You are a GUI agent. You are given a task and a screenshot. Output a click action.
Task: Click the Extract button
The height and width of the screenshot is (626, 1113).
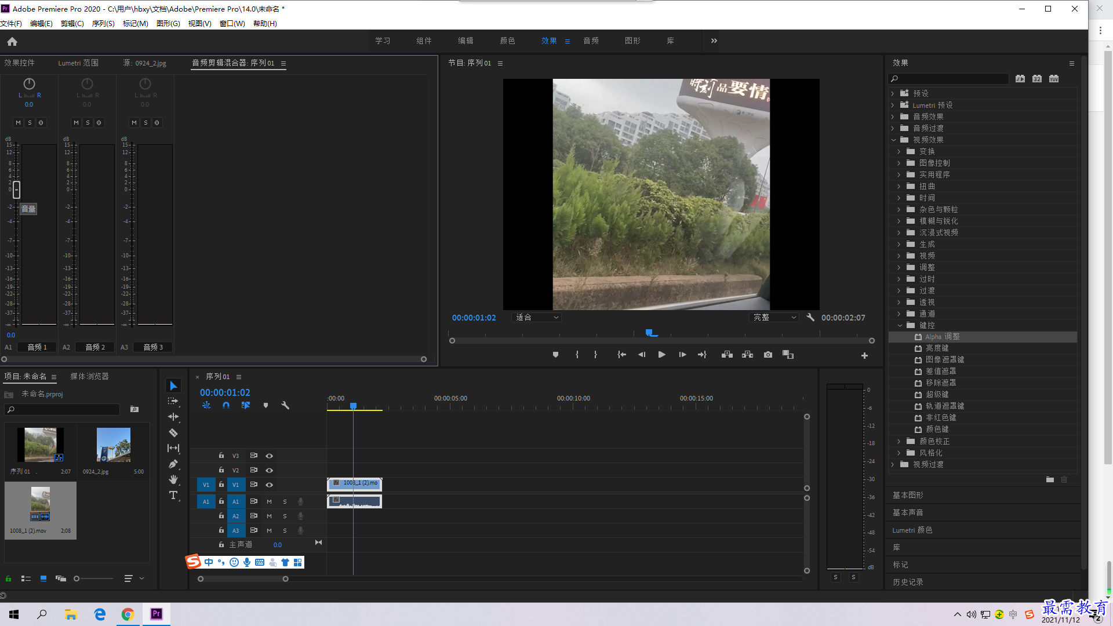[x=748, y=355]
